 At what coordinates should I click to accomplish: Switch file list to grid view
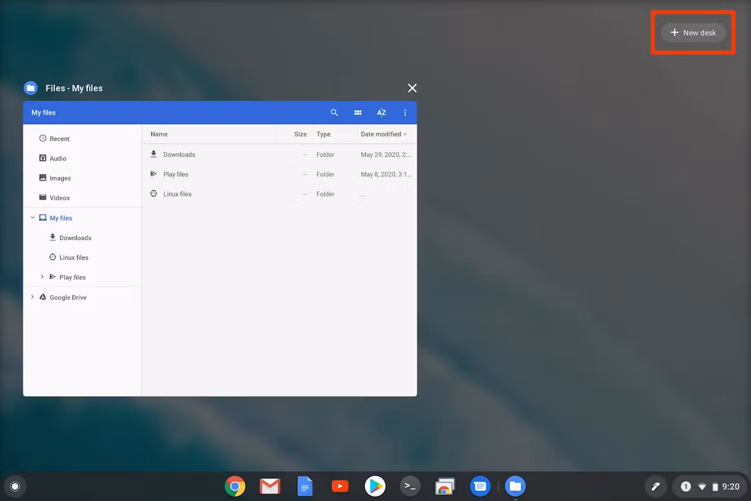pos(357,112)
